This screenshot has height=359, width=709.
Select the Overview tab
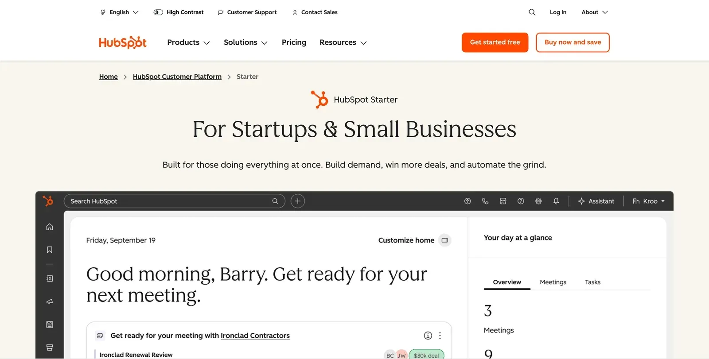[x=507, y=282]
